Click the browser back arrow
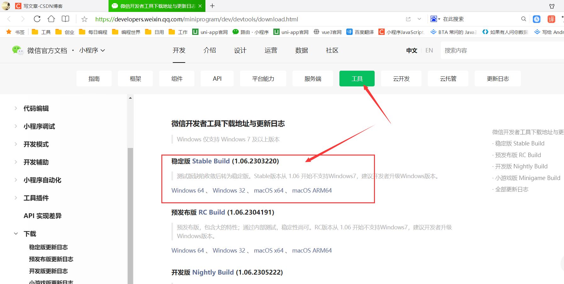Image resolution: width=564 pixels, height=284 pixels. [x=9, y=19]
